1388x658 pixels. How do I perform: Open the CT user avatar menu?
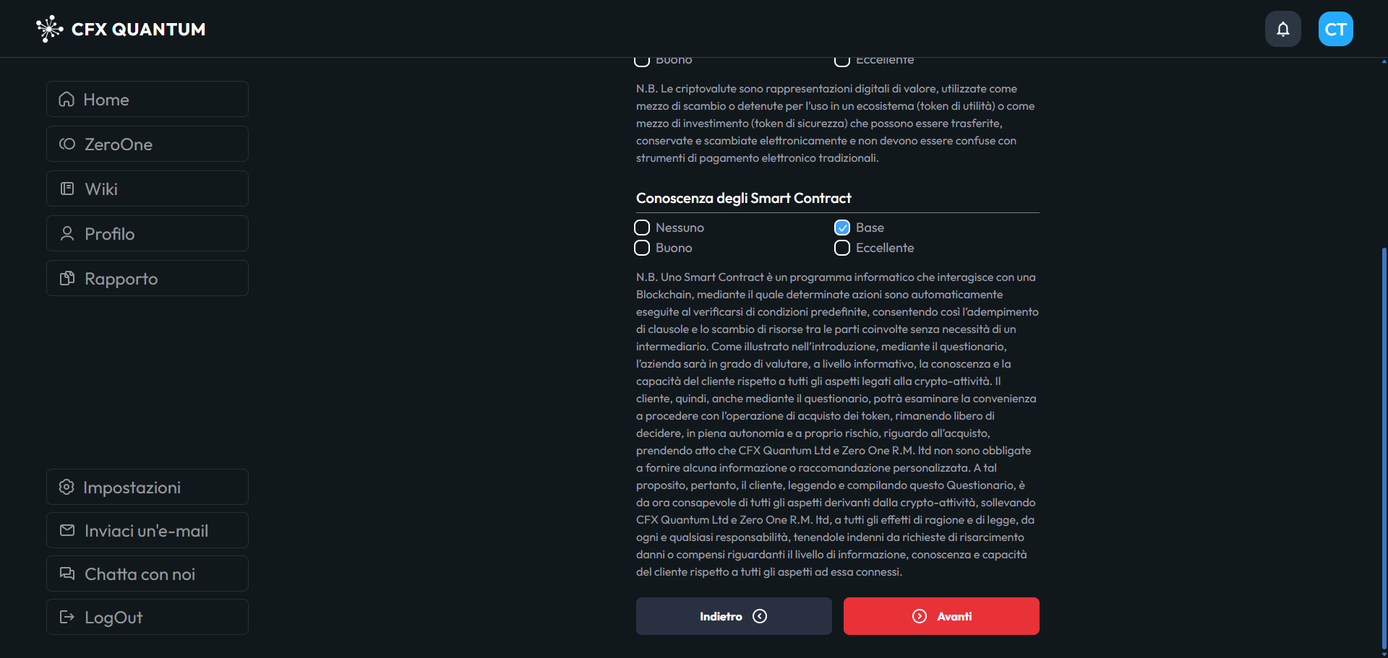pos(1335,29)
